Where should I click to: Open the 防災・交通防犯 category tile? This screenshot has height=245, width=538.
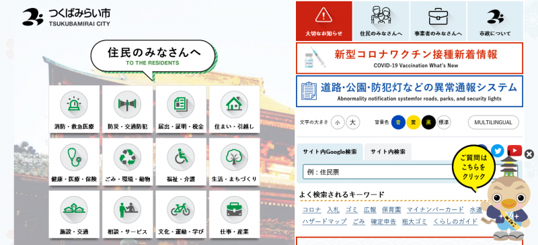coord(128,109)
